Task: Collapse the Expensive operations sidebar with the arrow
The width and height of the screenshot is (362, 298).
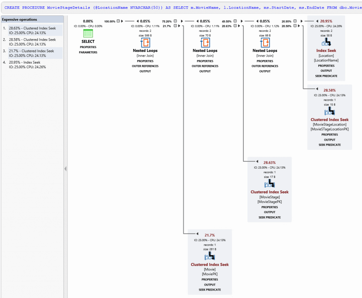Action: pyautogui.click(x=65, y=169)
